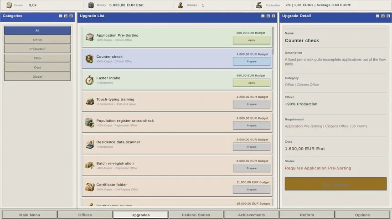Prepare the Batch re-registration upgrade
The image size is (392, 220).
[252, 168]
